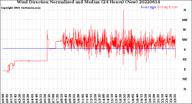Screen dimensions: 192x104
Task: Click the 13:25 time axis label
Action: point(99,98)
